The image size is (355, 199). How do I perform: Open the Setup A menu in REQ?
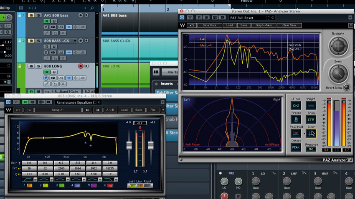[x=58, y=110]
